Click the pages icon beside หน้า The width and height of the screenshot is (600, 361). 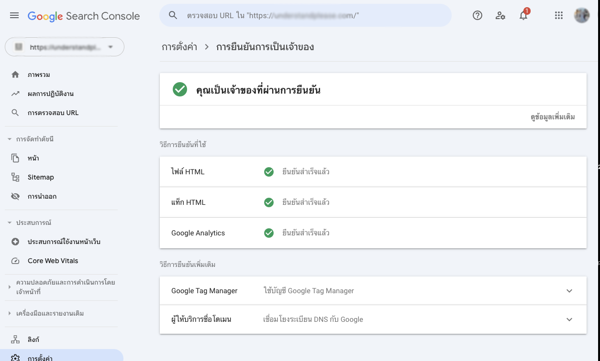(x=15, y=158)
